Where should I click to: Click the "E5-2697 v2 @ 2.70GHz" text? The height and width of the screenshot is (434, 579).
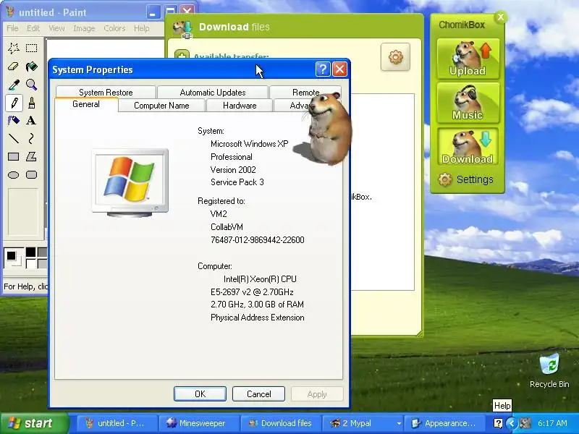[252, 292]
